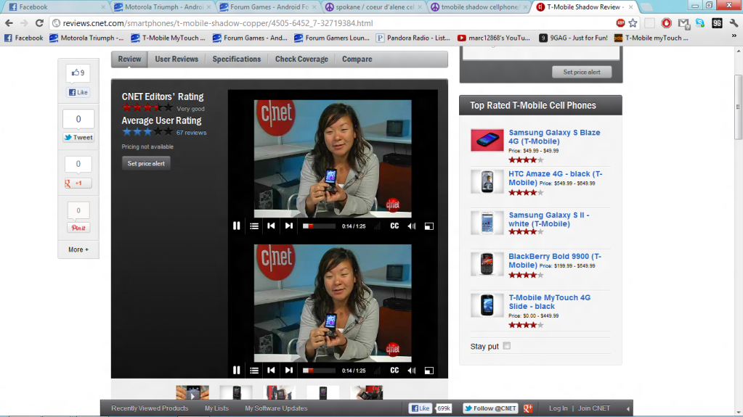The image size is (743, 417).
Task: Open the Specifications tab
Action: coord(236,59)
